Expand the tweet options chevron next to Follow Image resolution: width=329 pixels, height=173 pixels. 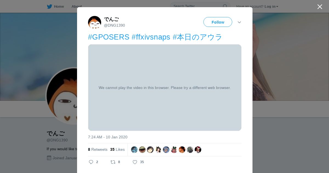pyautogui.click(x=239, y=22)
